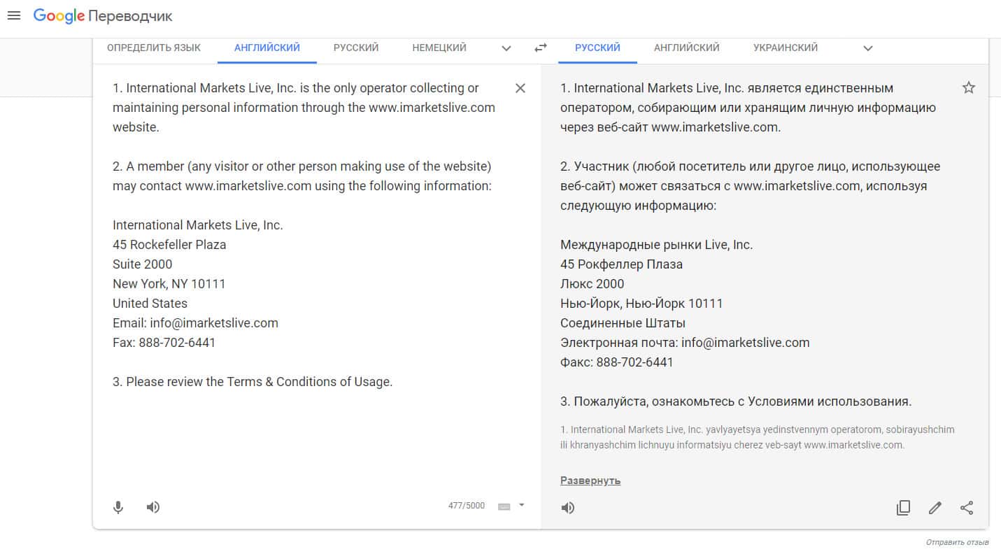
Task: Toggle the on-screen keyboard icon
Action: coord(504,506)
